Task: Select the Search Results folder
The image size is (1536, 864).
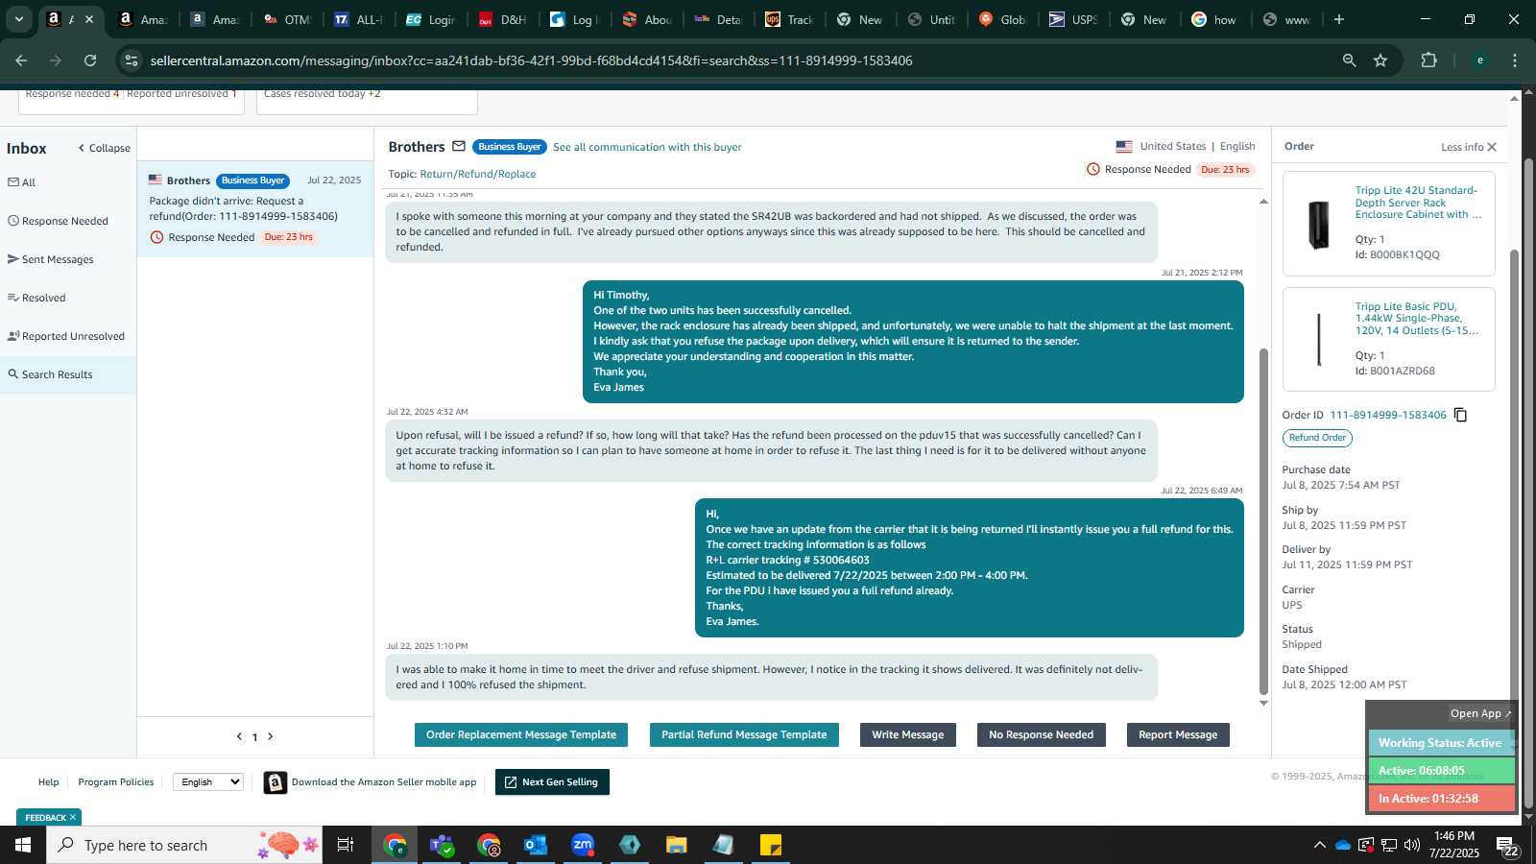Action: tap(67, 374)
